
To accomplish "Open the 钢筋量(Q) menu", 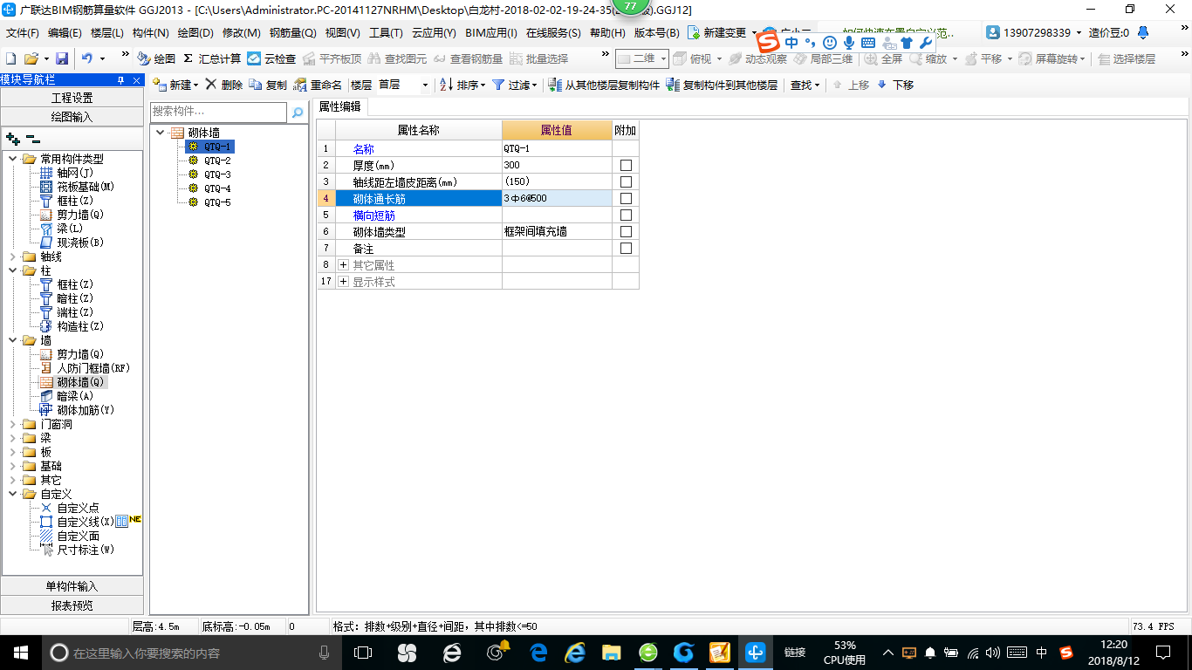I will [x=293, y=33].
